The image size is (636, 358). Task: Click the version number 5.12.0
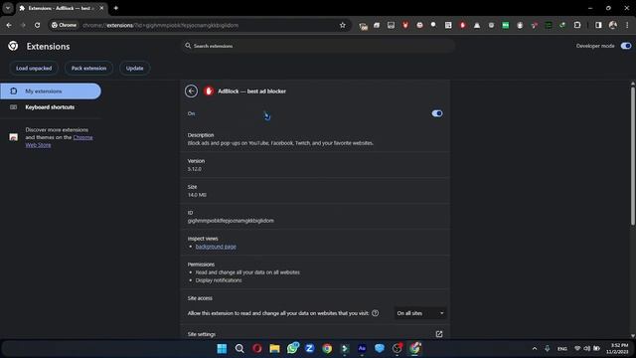tap(195, 169)
